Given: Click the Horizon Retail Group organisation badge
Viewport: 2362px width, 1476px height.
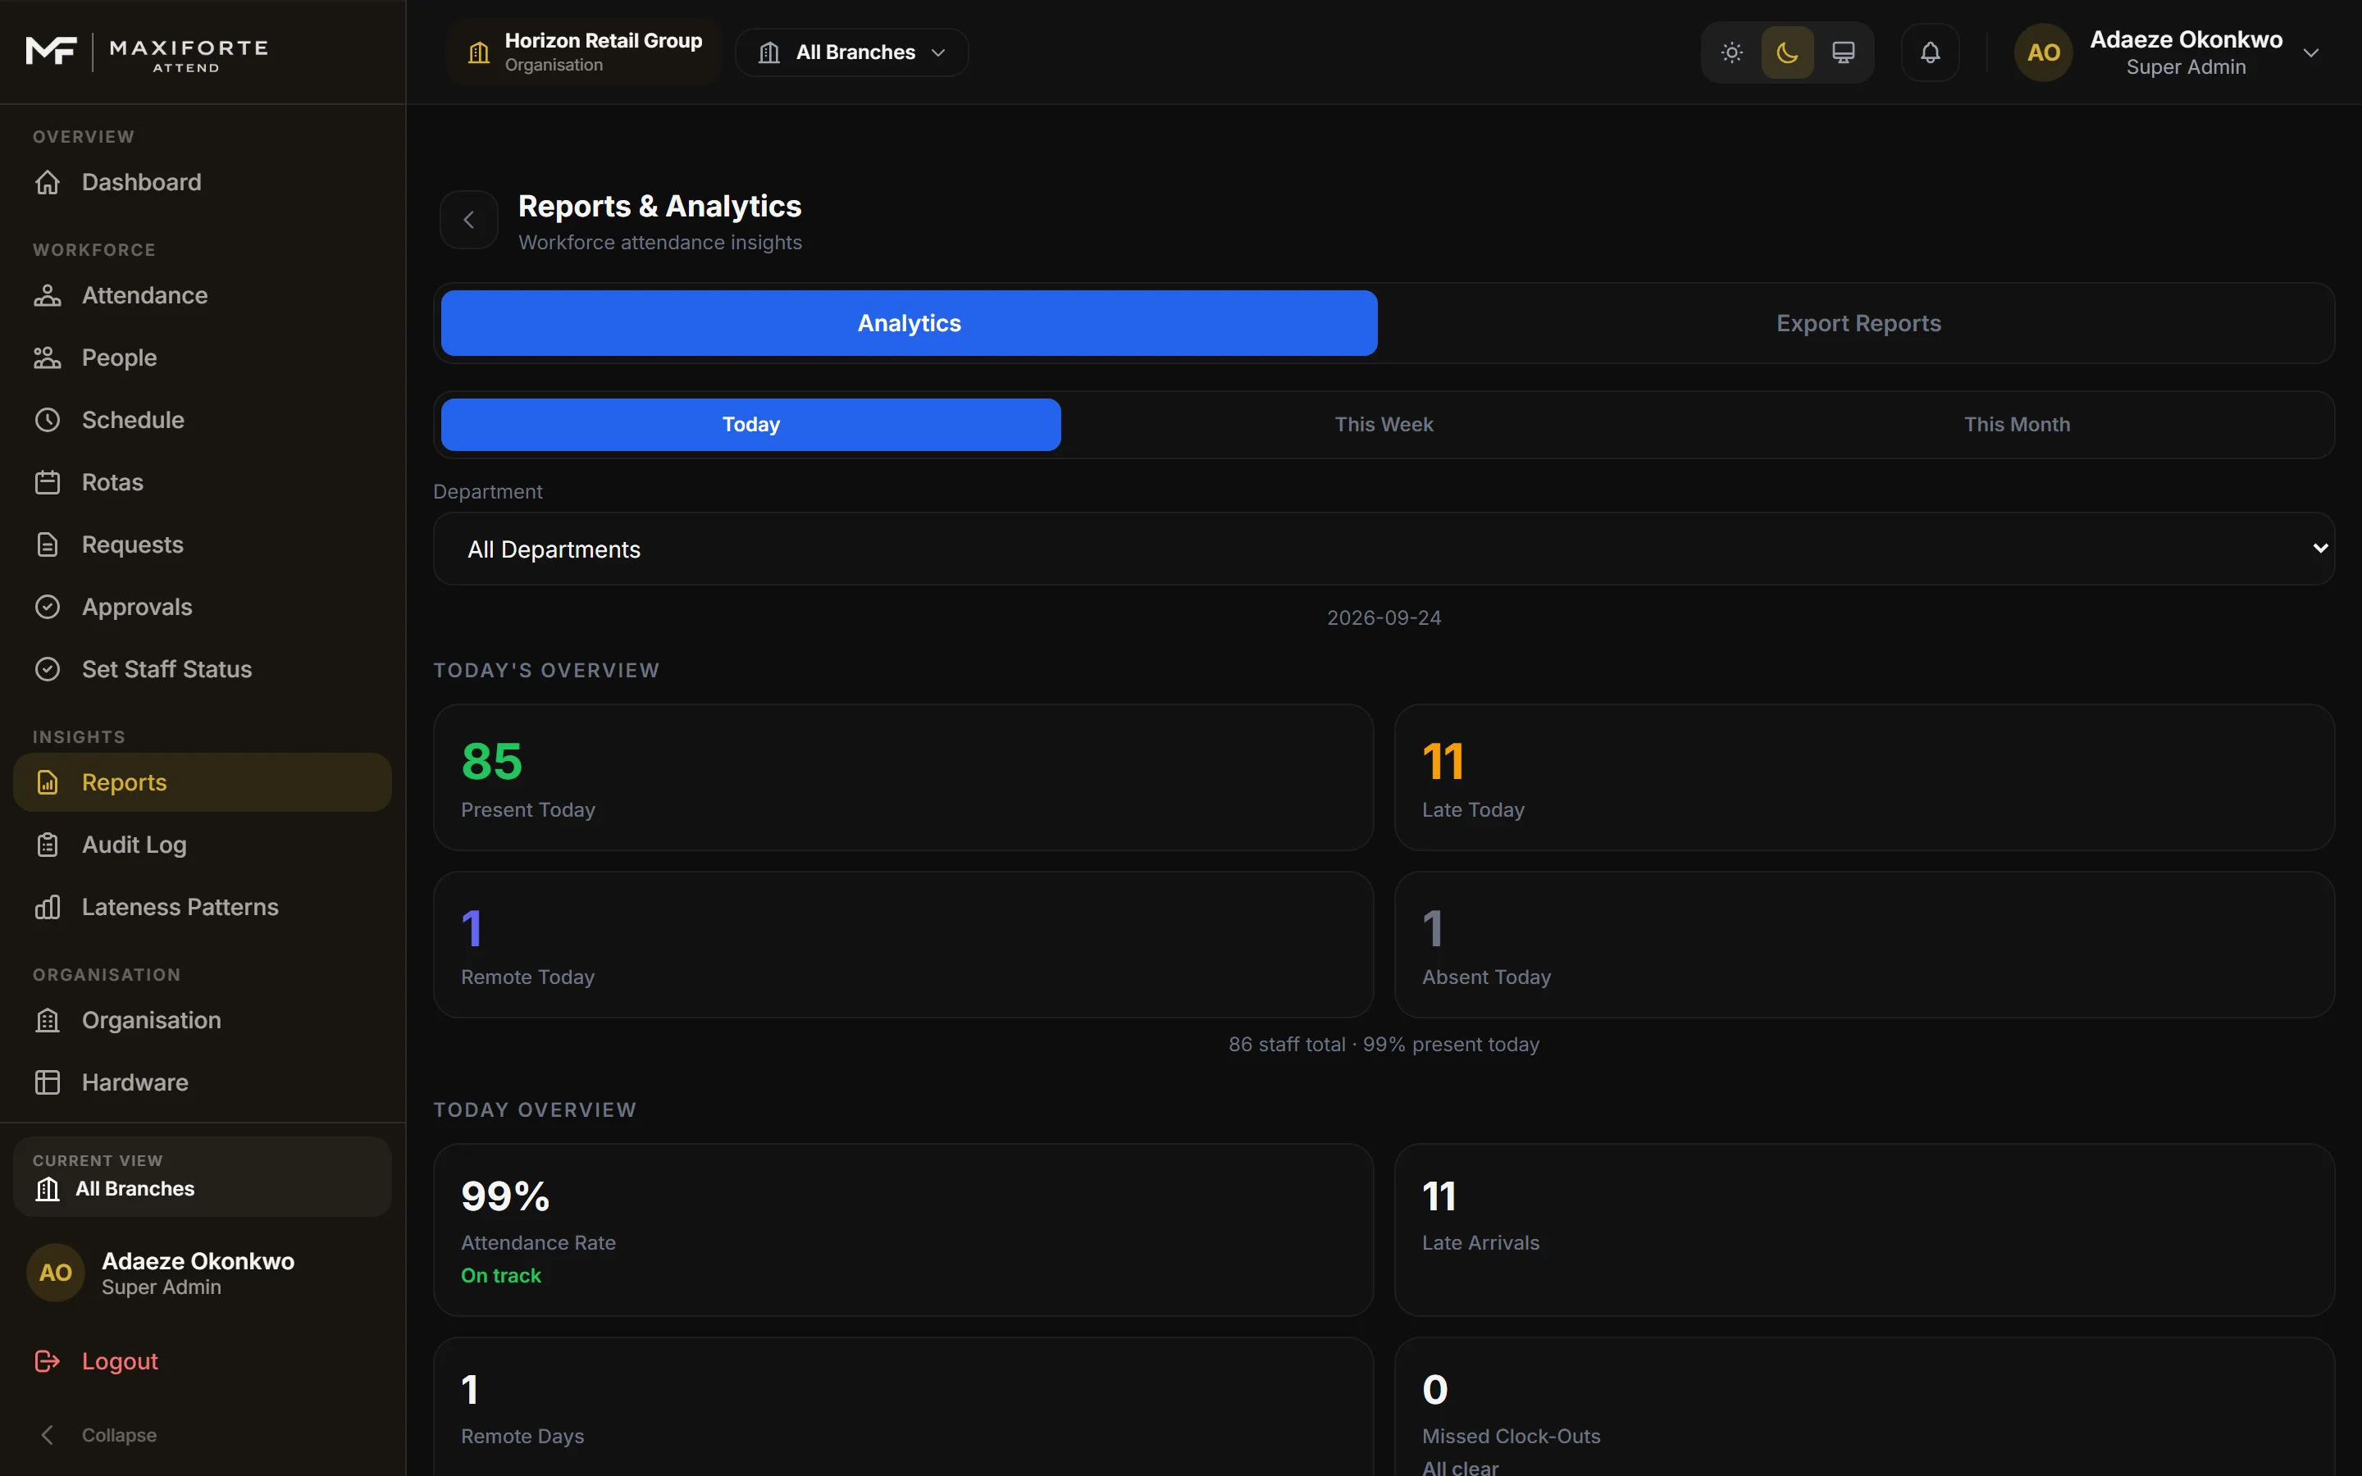Looking at the screenshot, I should (584, 52).
